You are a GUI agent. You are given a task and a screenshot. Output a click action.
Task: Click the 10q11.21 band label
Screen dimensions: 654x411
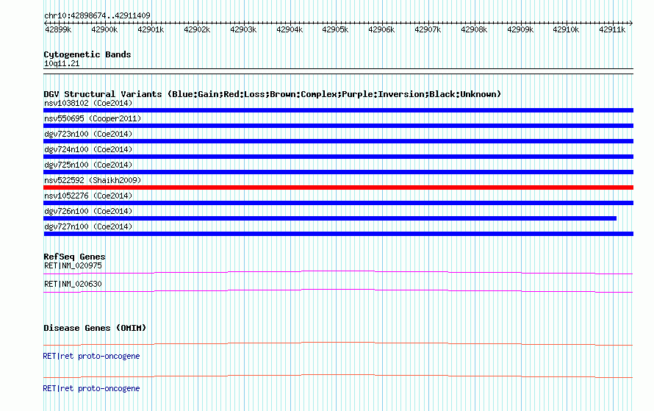coord(62,63)
